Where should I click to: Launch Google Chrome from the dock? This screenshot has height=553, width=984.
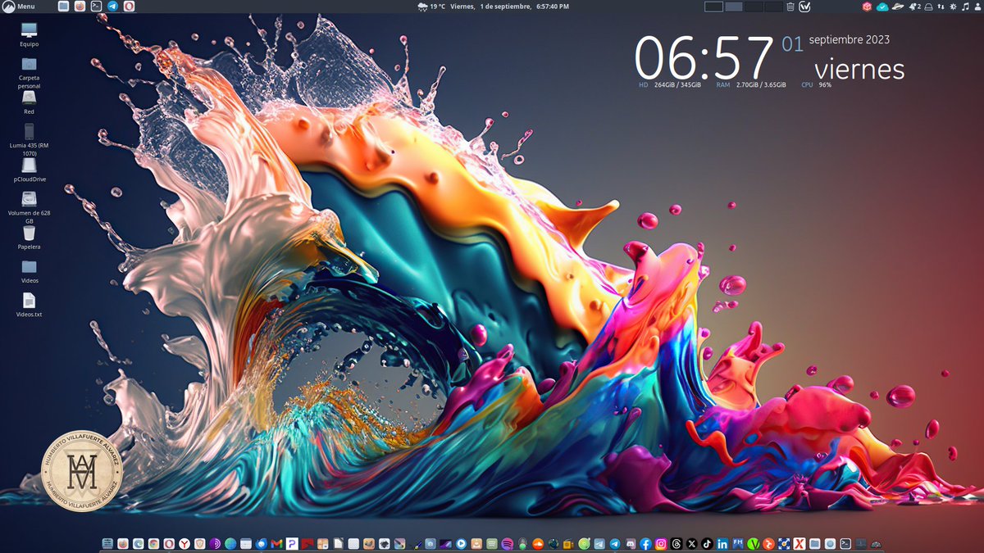(x=153, y=543)
